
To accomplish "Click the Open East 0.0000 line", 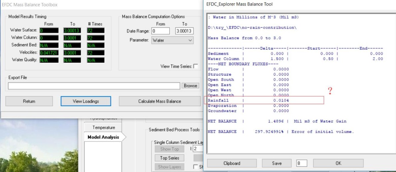I will coord(248,85).
